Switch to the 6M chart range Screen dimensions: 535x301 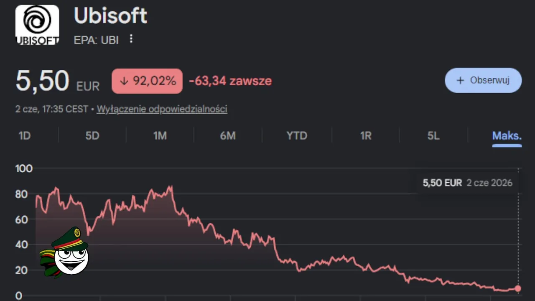pos(228,136)
